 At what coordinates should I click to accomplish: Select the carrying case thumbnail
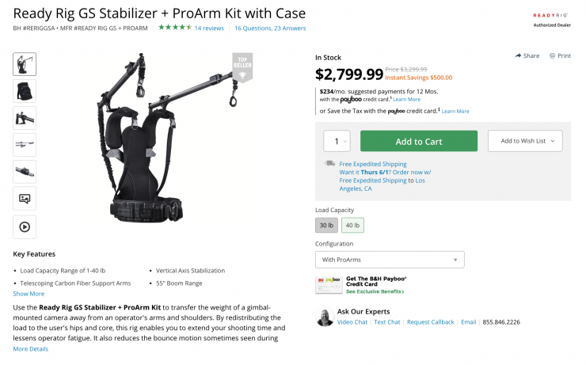pos(25,91)
